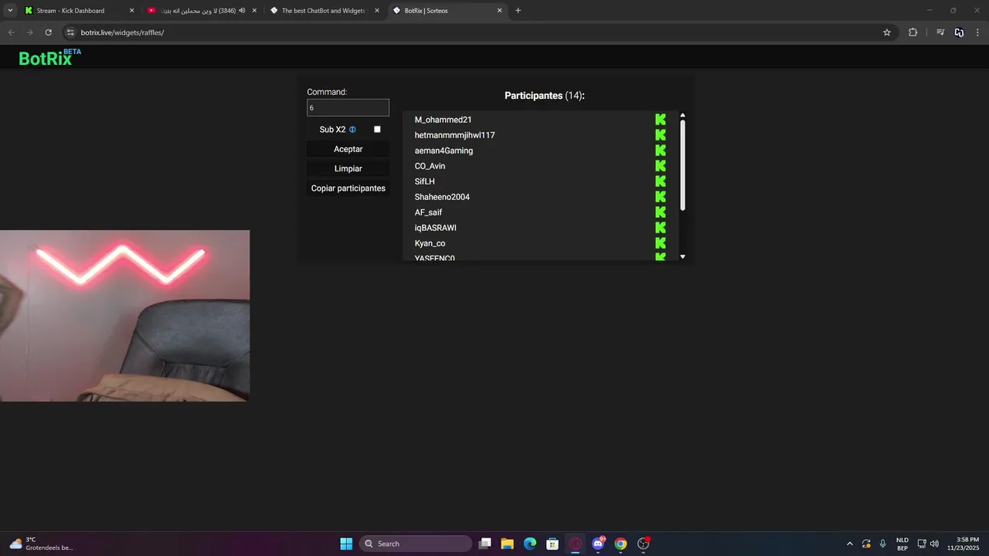Image resolution: width=989 pixels, height=556 pixels.
Task: Click the Aceptar button
Action: coord(348,149)
